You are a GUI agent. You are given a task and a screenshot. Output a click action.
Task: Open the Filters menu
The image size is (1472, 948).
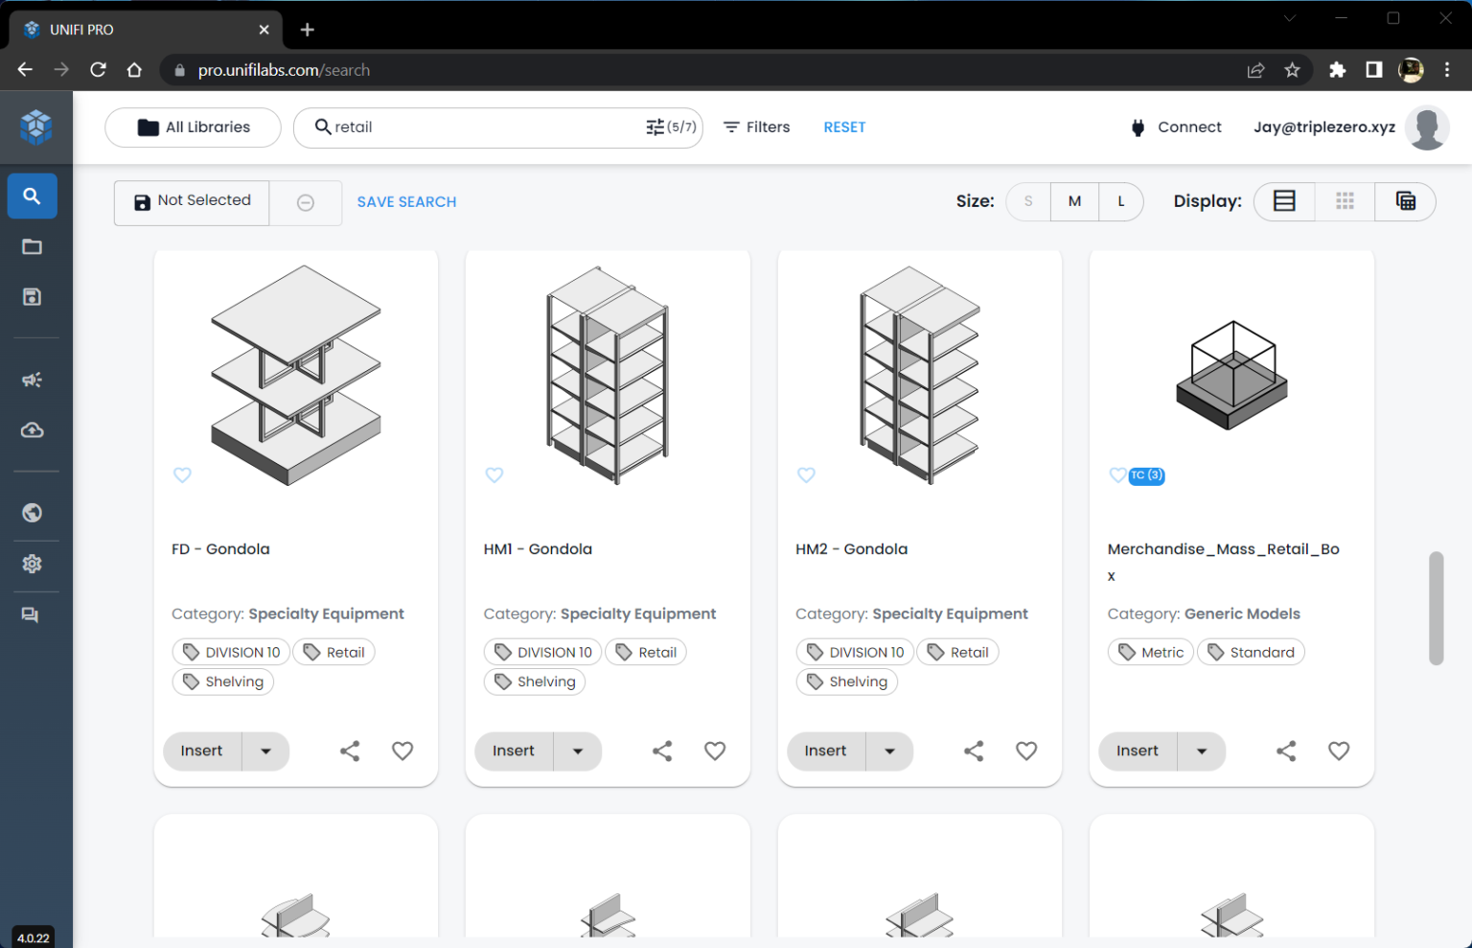point(756,127)
